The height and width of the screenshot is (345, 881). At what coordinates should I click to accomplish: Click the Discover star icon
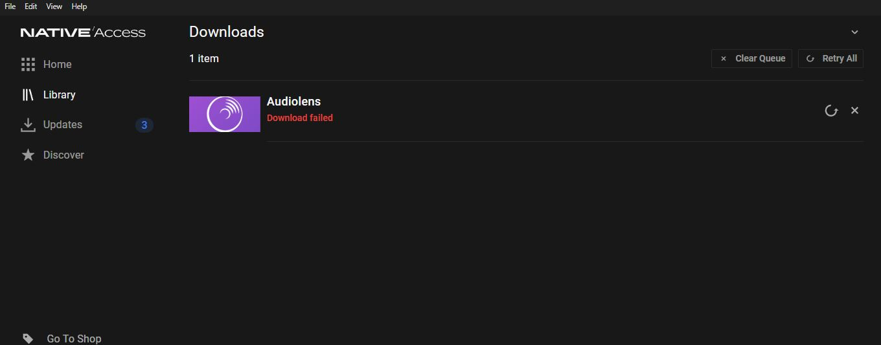pos(28,155)
